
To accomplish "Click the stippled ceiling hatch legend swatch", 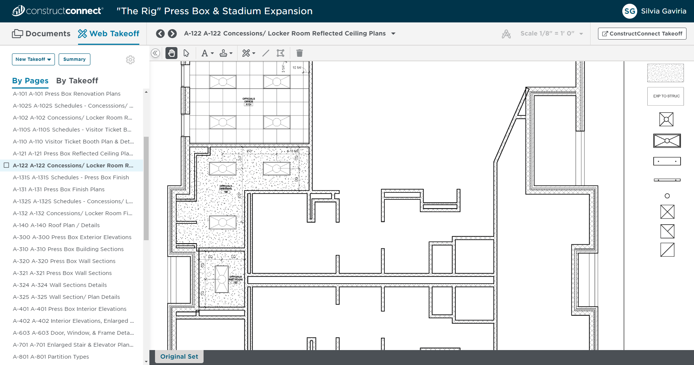I will click(x=666, y=73).
